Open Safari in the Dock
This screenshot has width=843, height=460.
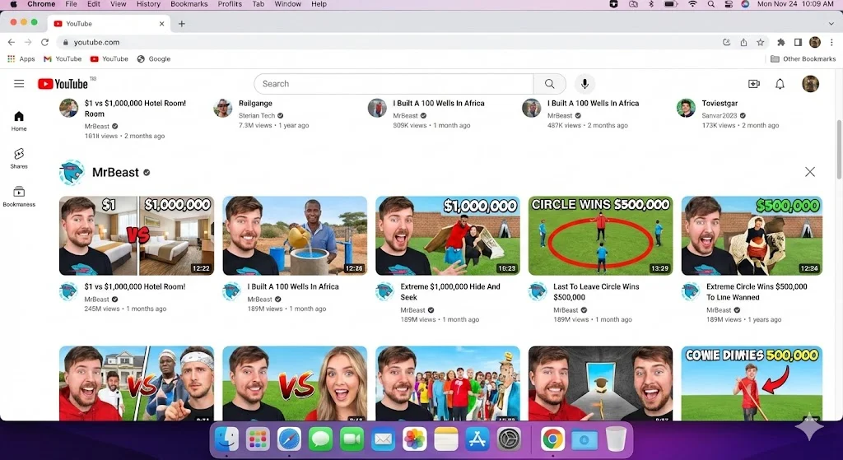pos(289,439)
